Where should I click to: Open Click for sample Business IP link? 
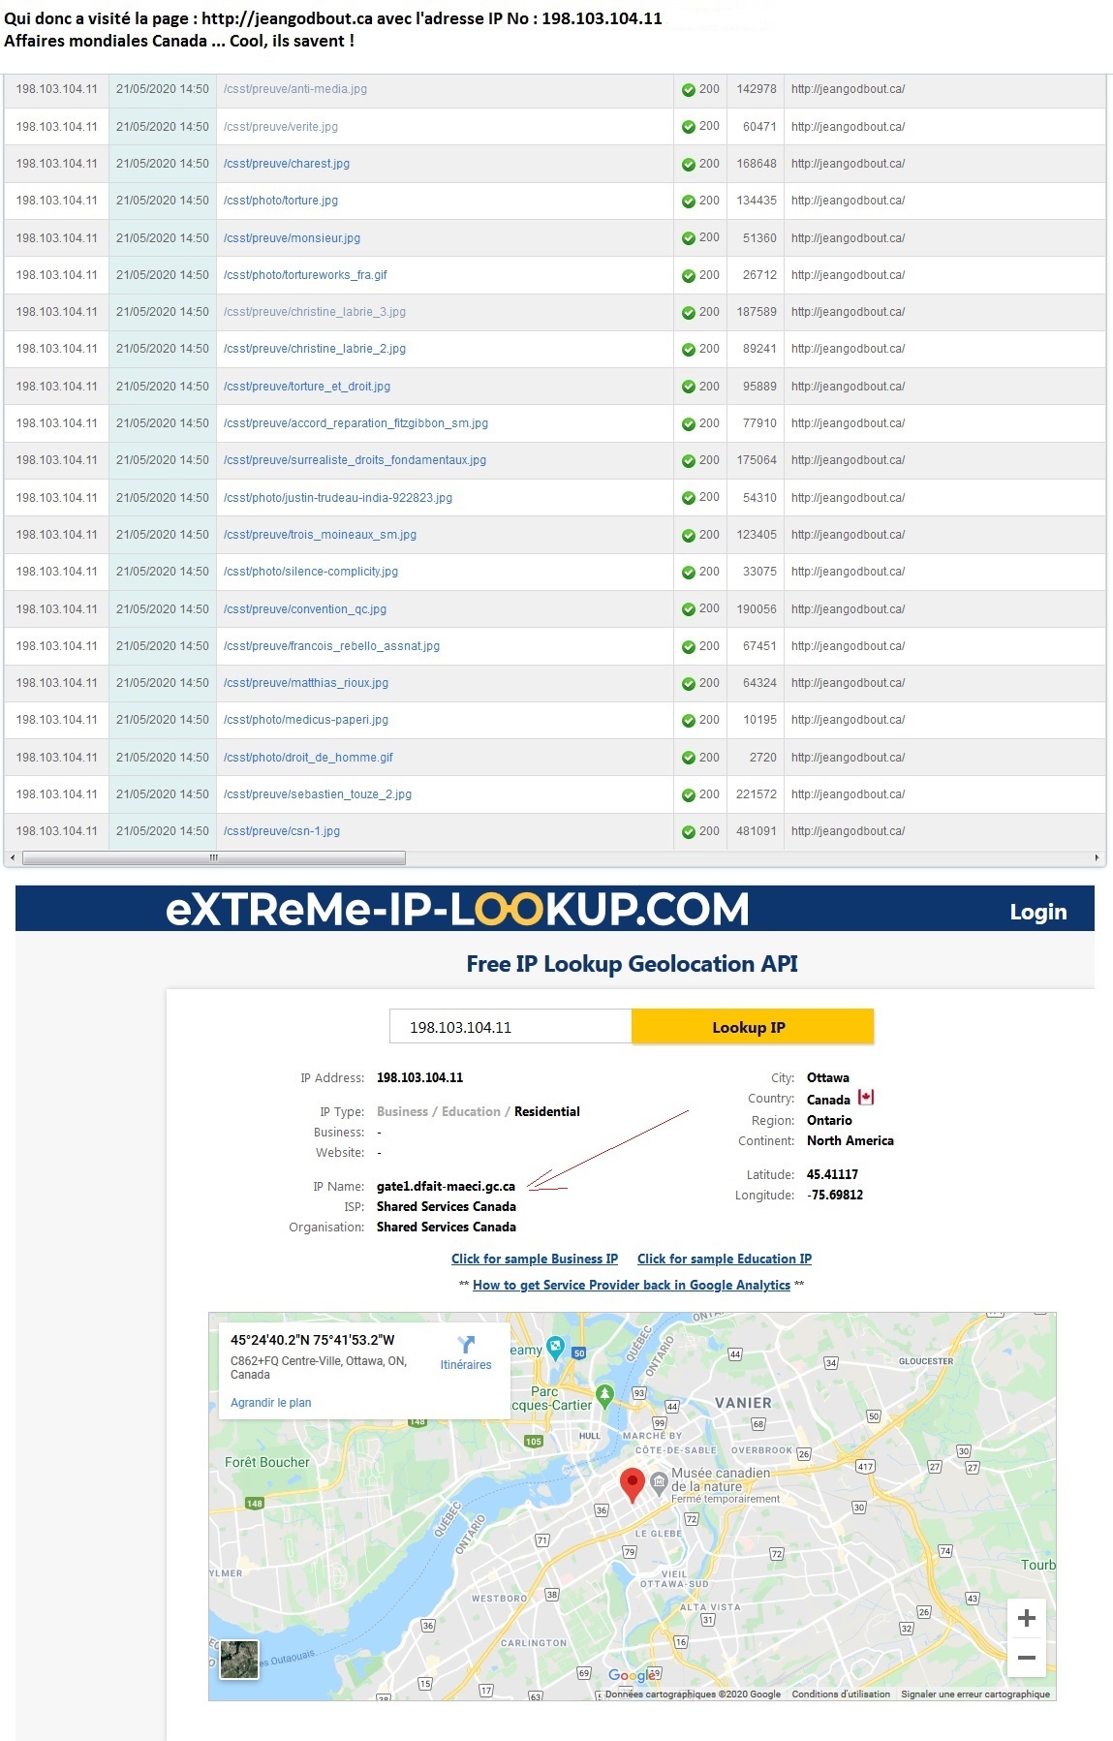[534, 1259]
